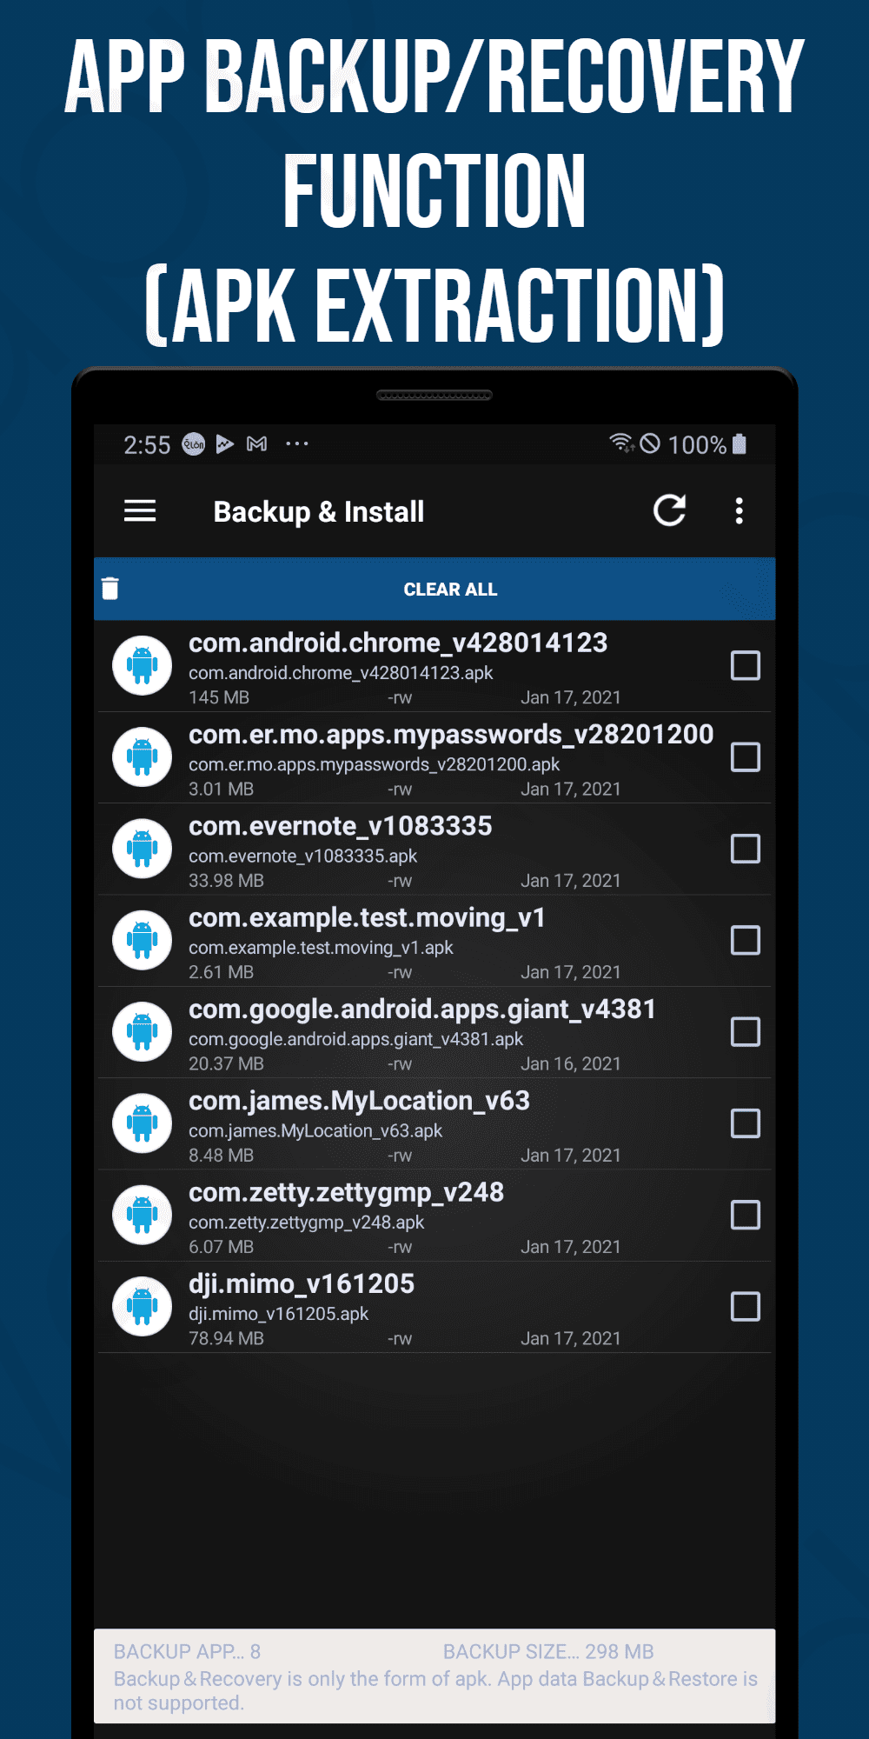Select checkbox for com.zetty.zettygmp_v248
The width and height of the screenshot is (869, 1739).
[x=746, y=1215]
